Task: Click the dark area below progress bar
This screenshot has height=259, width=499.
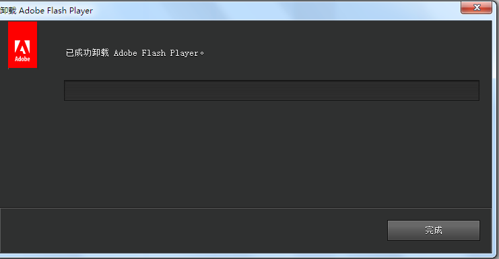Action: (272, 153)
